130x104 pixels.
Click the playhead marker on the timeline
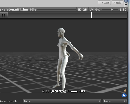pyautogui.click(x=92, y=15)
